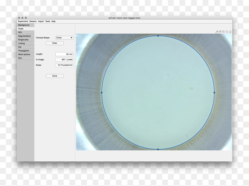
Task: Click the window title 'anTraX: track color tagged ants'
Action: point(124,18)
